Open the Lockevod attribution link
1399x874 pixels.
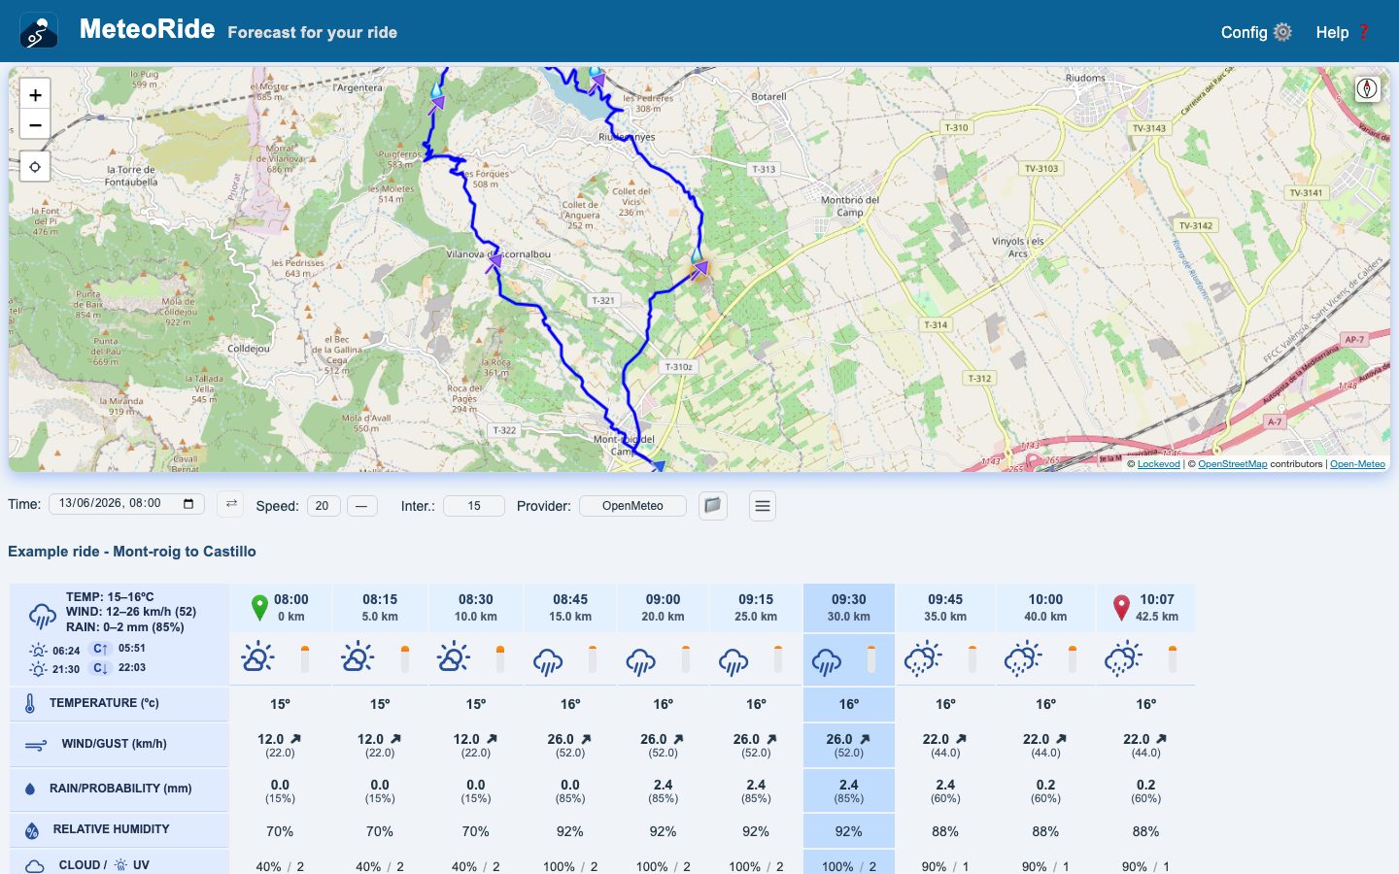[x=1159, y=464]
